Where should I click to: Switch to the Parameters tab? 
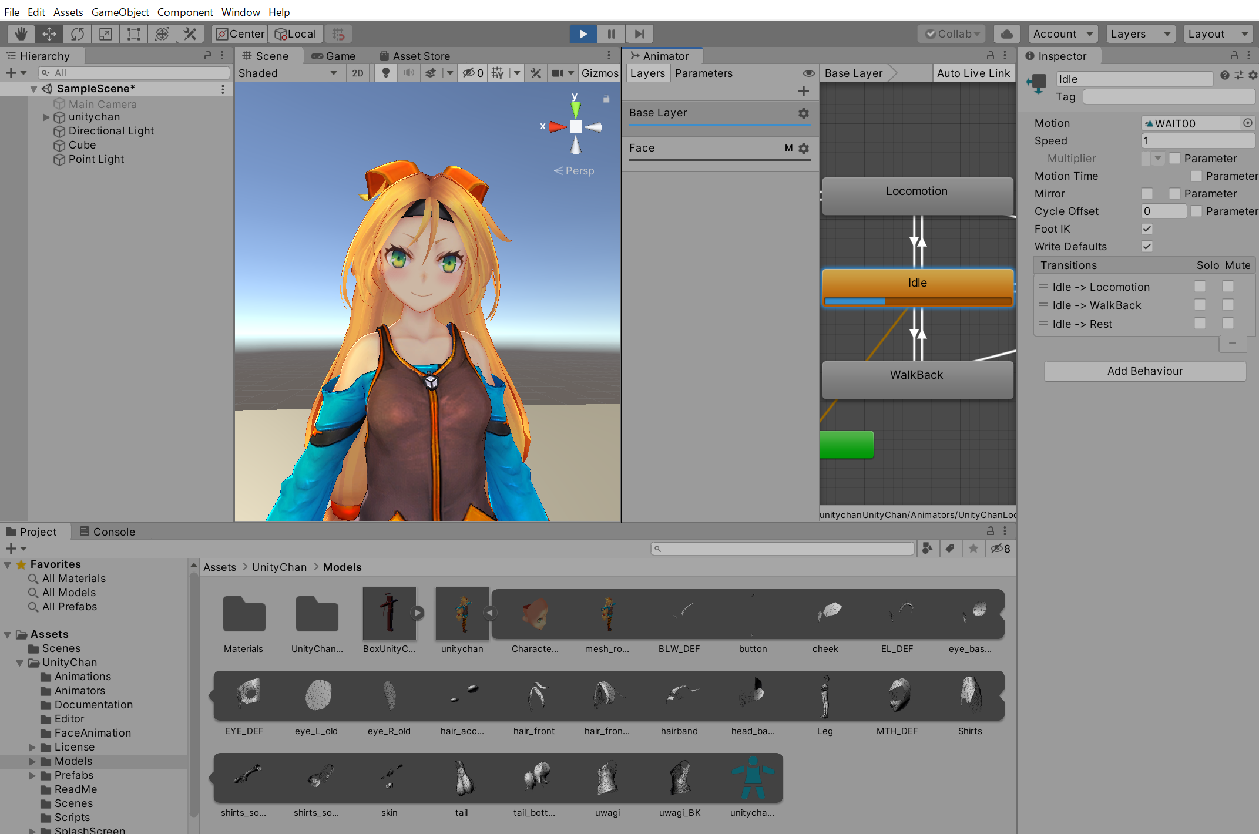tap(703, 73)
